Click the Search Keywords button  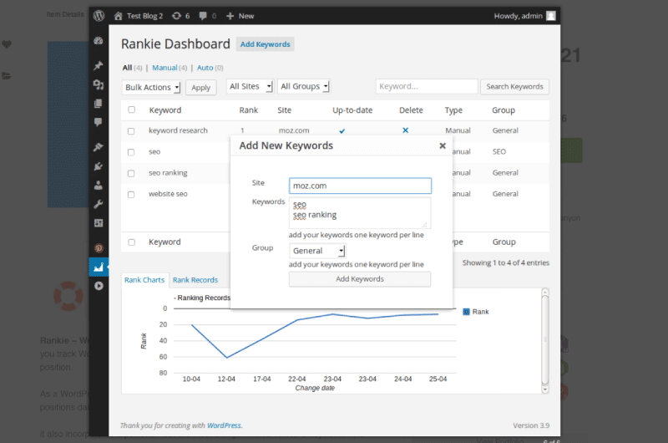[x=514, y=87]
